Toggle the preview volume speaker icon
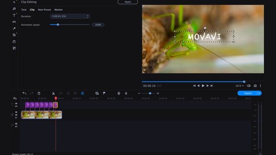Screen dimensions: 276x155 (248, 86)
